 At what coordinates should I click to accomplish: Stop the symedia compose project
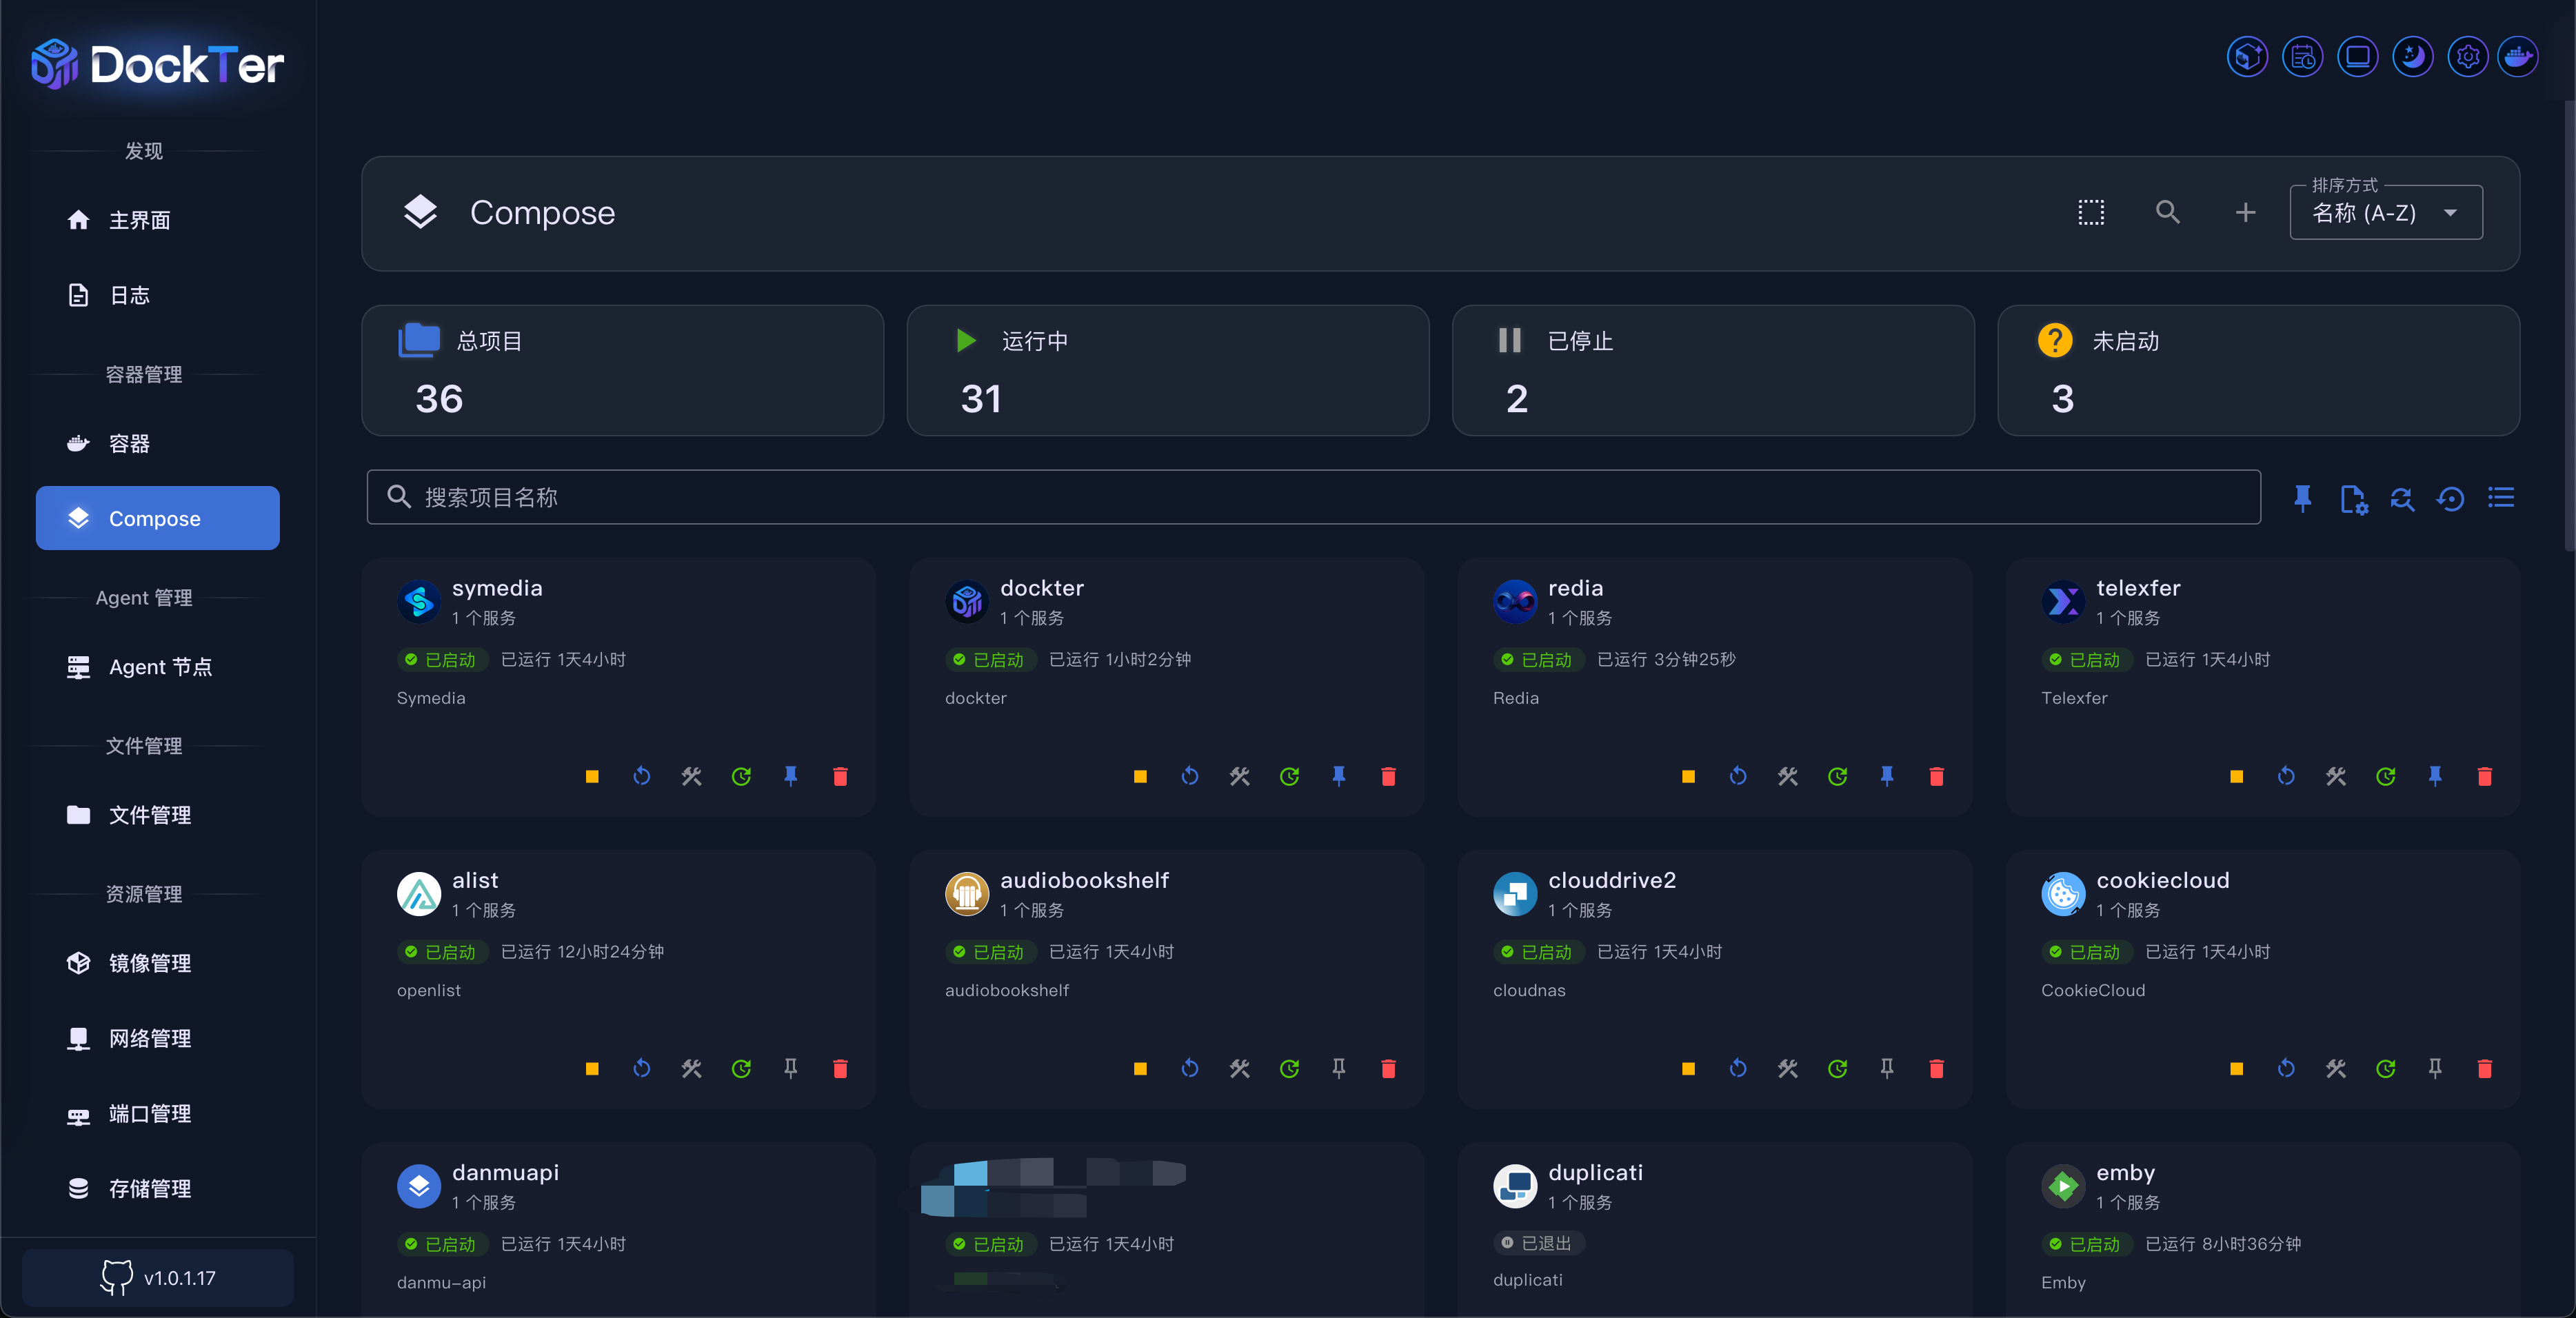tap(592, 777)
